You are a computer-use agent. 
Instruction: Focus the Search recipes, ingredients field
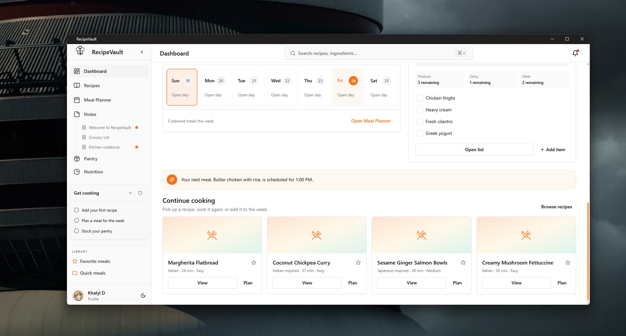(x=379, y=53)
